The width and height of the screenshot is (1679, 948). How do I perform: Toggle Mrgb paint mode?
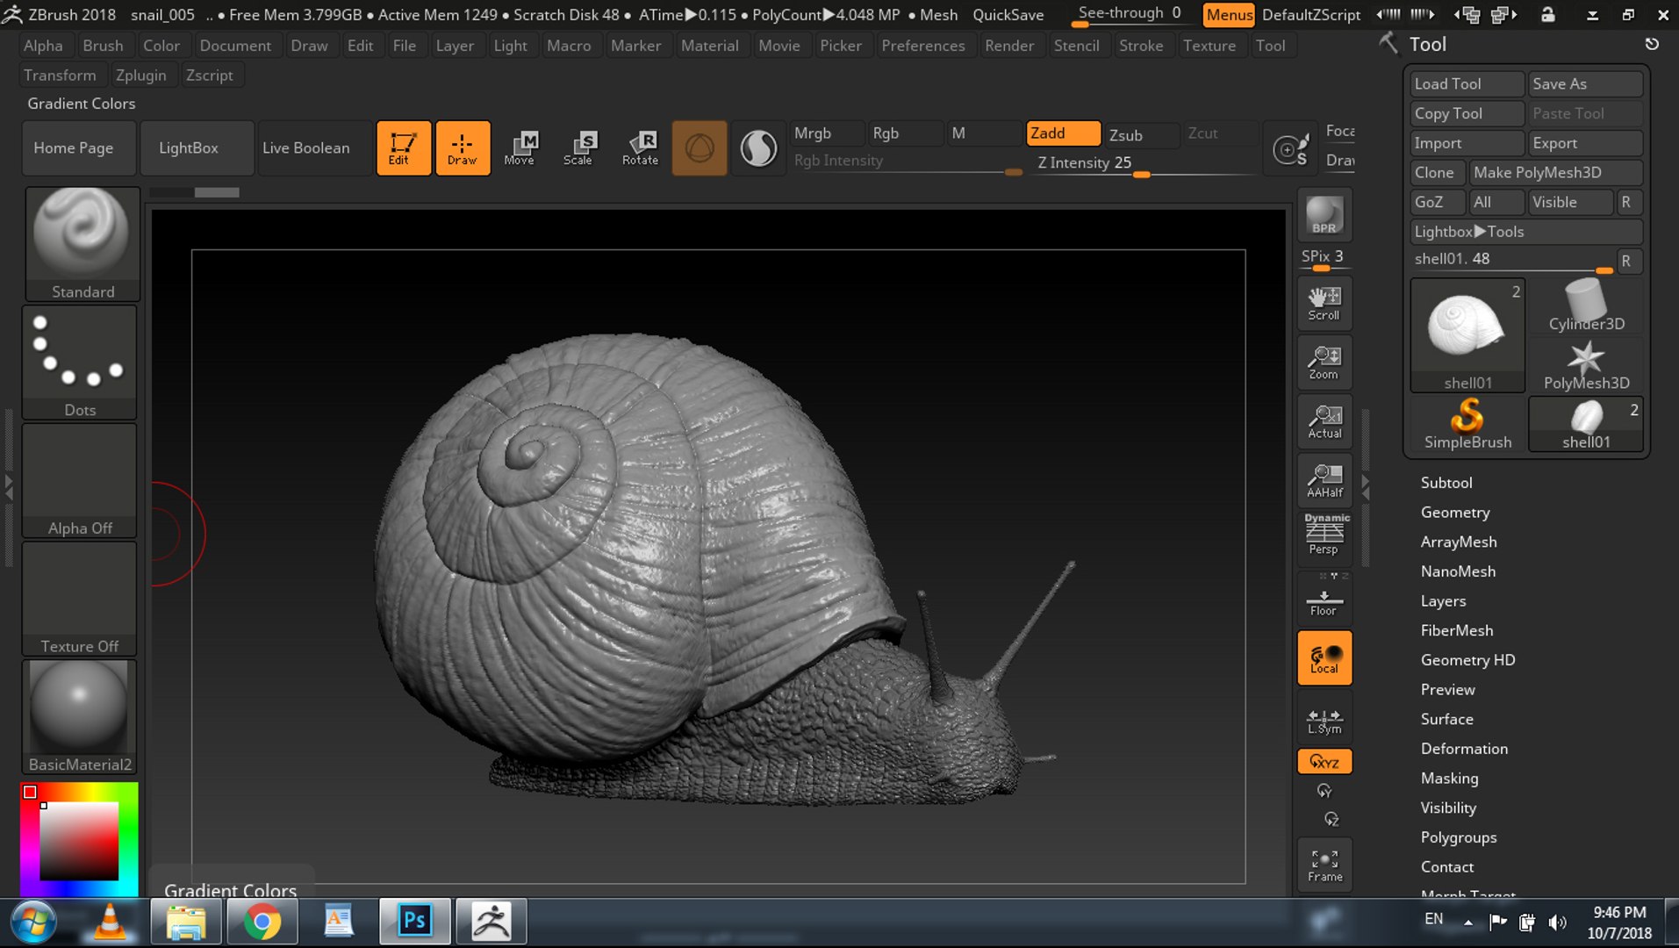click(x=827, y=133)
